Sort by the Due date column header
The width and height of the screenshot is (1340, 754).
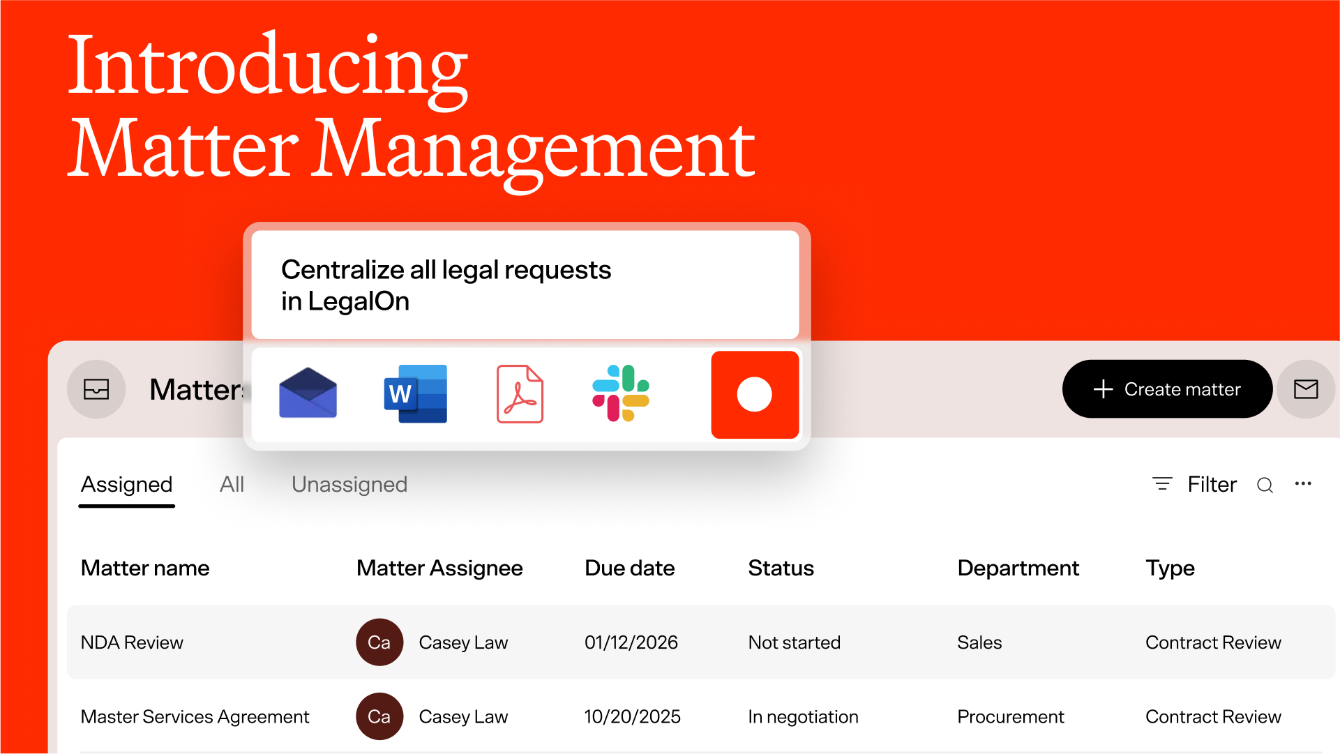(629, 568)
